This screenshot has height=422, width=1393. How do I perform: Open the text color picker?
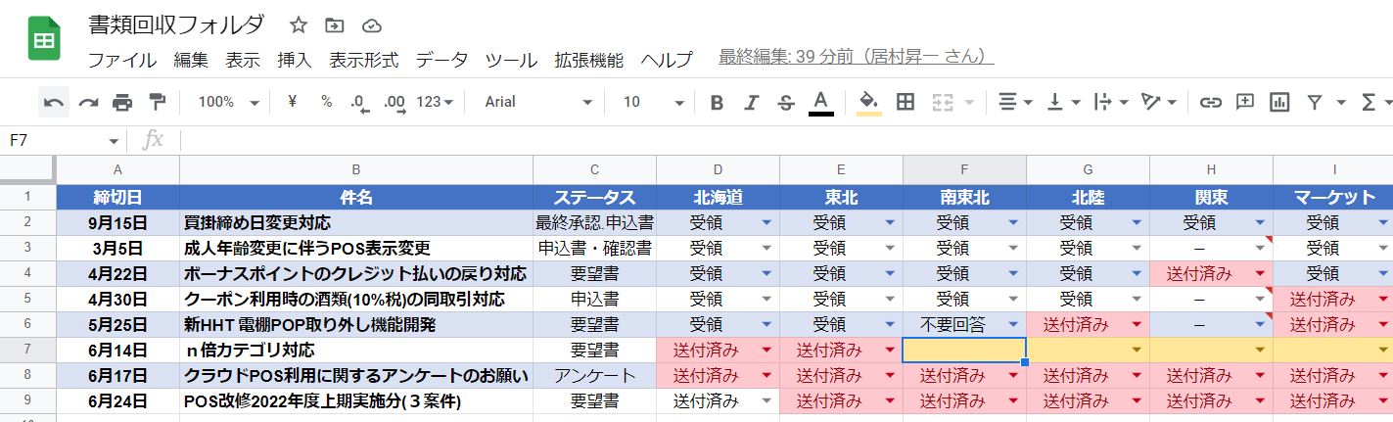821,102
